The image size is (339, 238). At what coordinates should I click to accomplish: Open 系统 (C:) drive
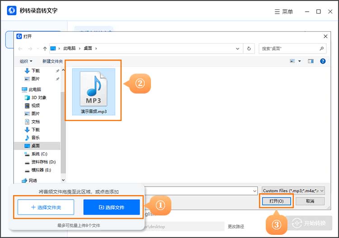[x=36, y=154]
